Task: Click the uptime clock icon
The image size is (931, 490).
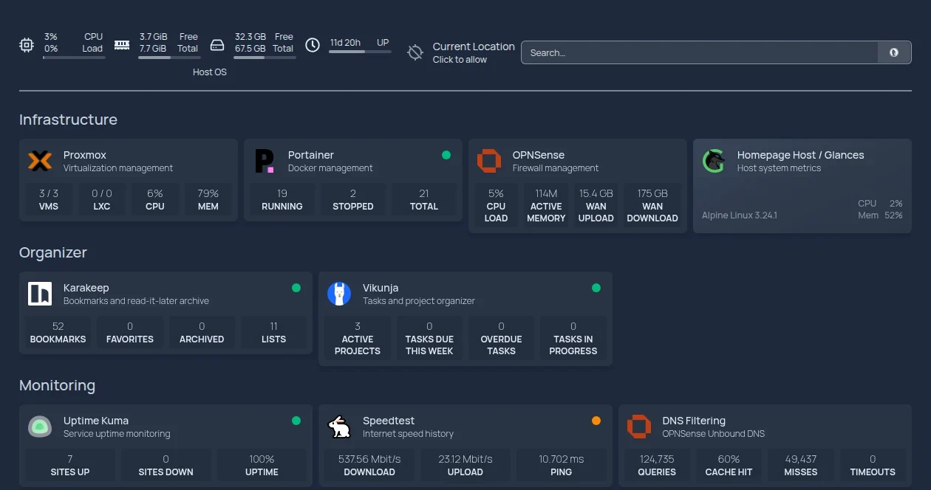Action: (313, 45)
